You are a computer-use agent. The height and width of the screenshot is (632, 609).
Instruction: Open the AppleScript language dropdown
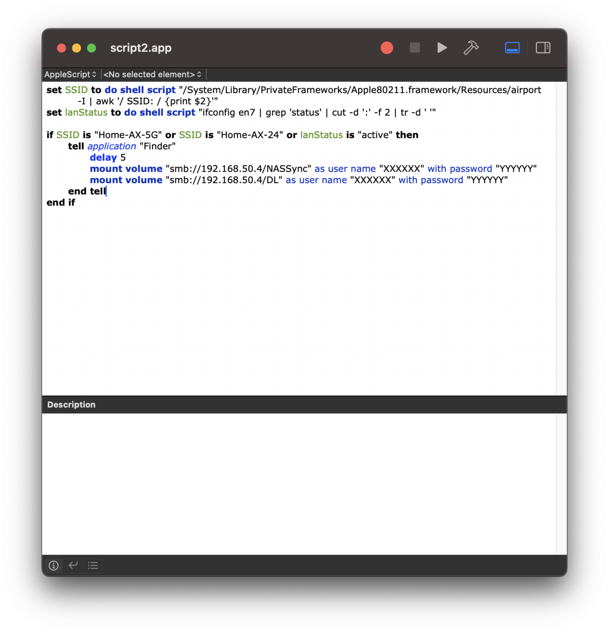(70, 74)
